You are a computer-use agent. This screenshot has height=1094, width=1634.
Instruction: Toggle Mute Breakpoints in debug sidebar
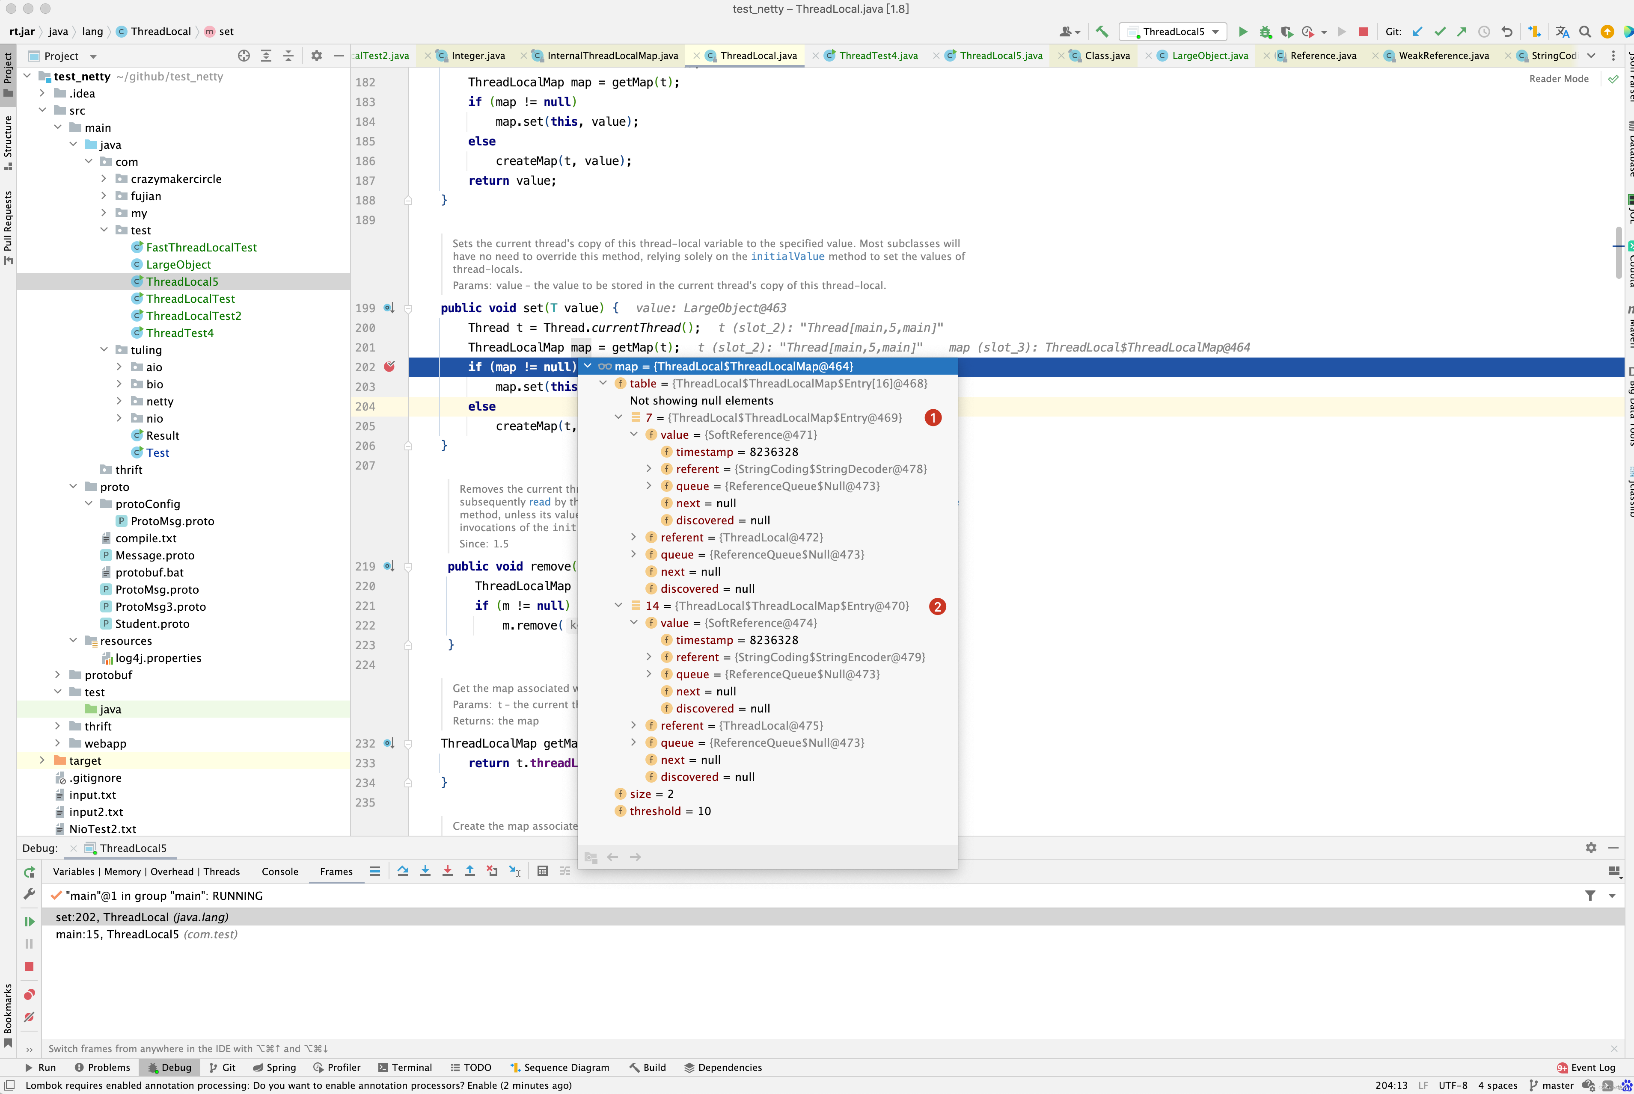click(29, 1017)
